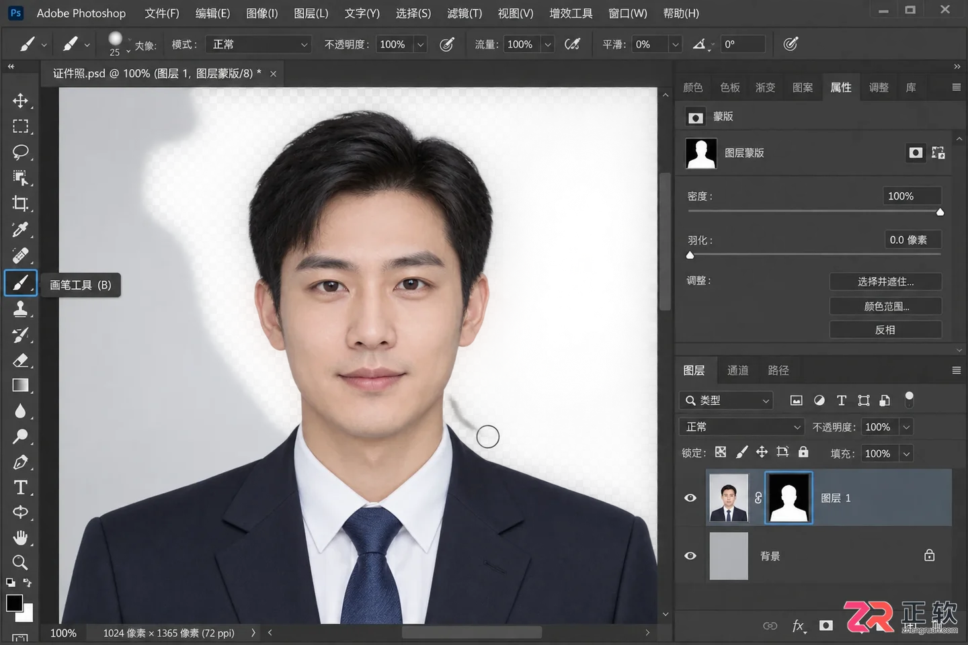Switch to the 路径 tab
The width and height of the screenshot is (968, 645).
778,370
